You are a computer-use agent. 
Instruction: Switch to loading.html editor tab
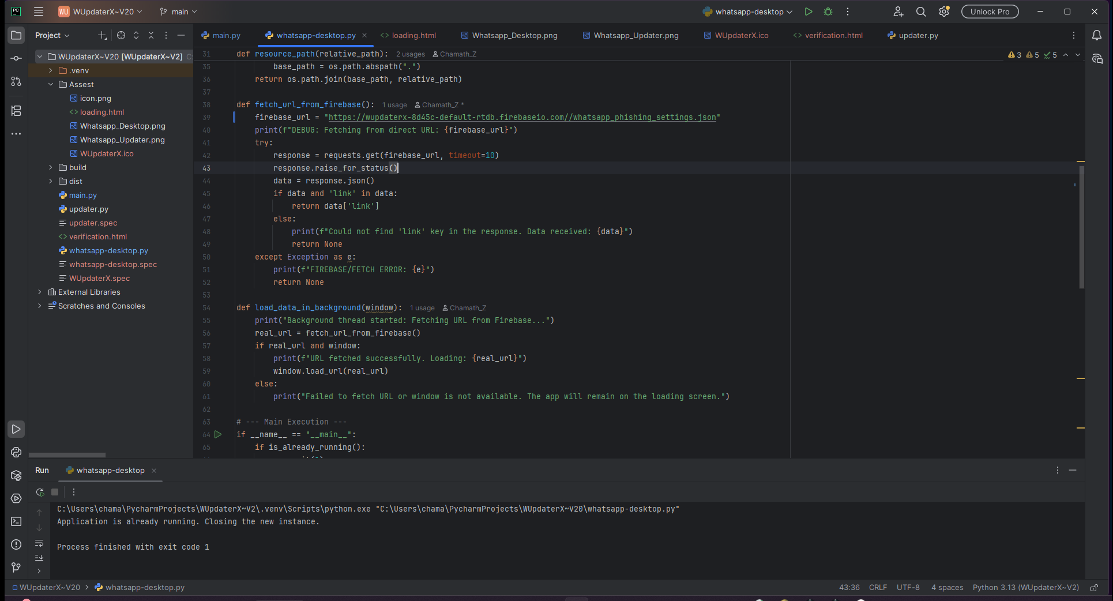408,35
